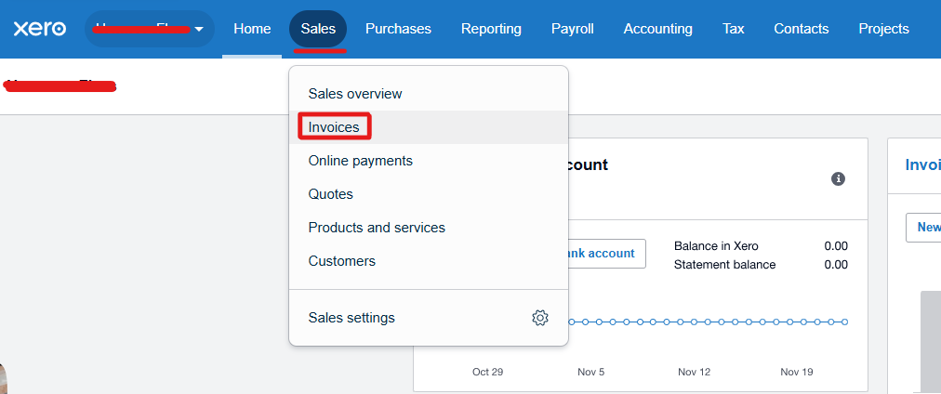Click the Oct 29 chart label
The image size is (941, 394).
488,372
